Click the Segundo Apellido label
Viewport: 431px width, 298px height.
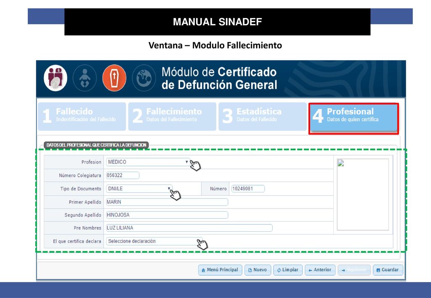click(x=83, y=215)
